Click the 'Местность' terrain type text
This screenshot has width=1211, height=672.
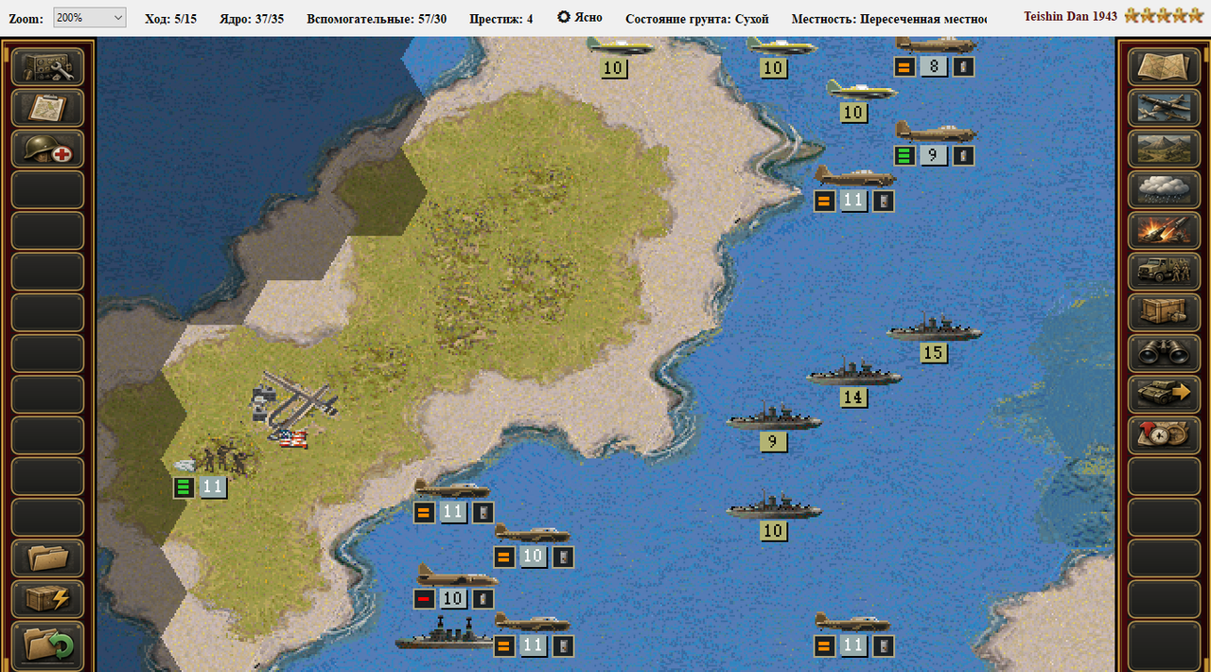click(889, 18)
